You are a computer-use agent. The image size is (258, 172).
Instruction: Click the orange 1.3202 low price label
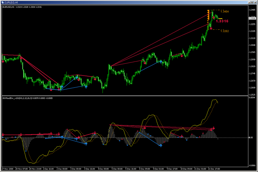(224, 31)
